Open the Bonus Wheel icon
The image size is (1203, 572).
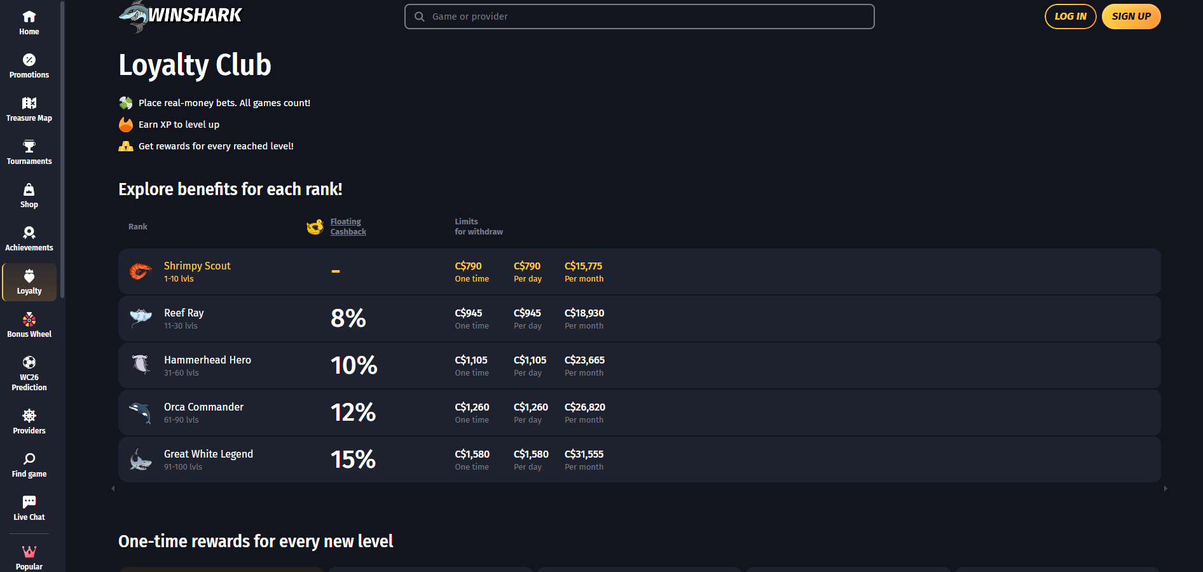[x=29, y=319]
